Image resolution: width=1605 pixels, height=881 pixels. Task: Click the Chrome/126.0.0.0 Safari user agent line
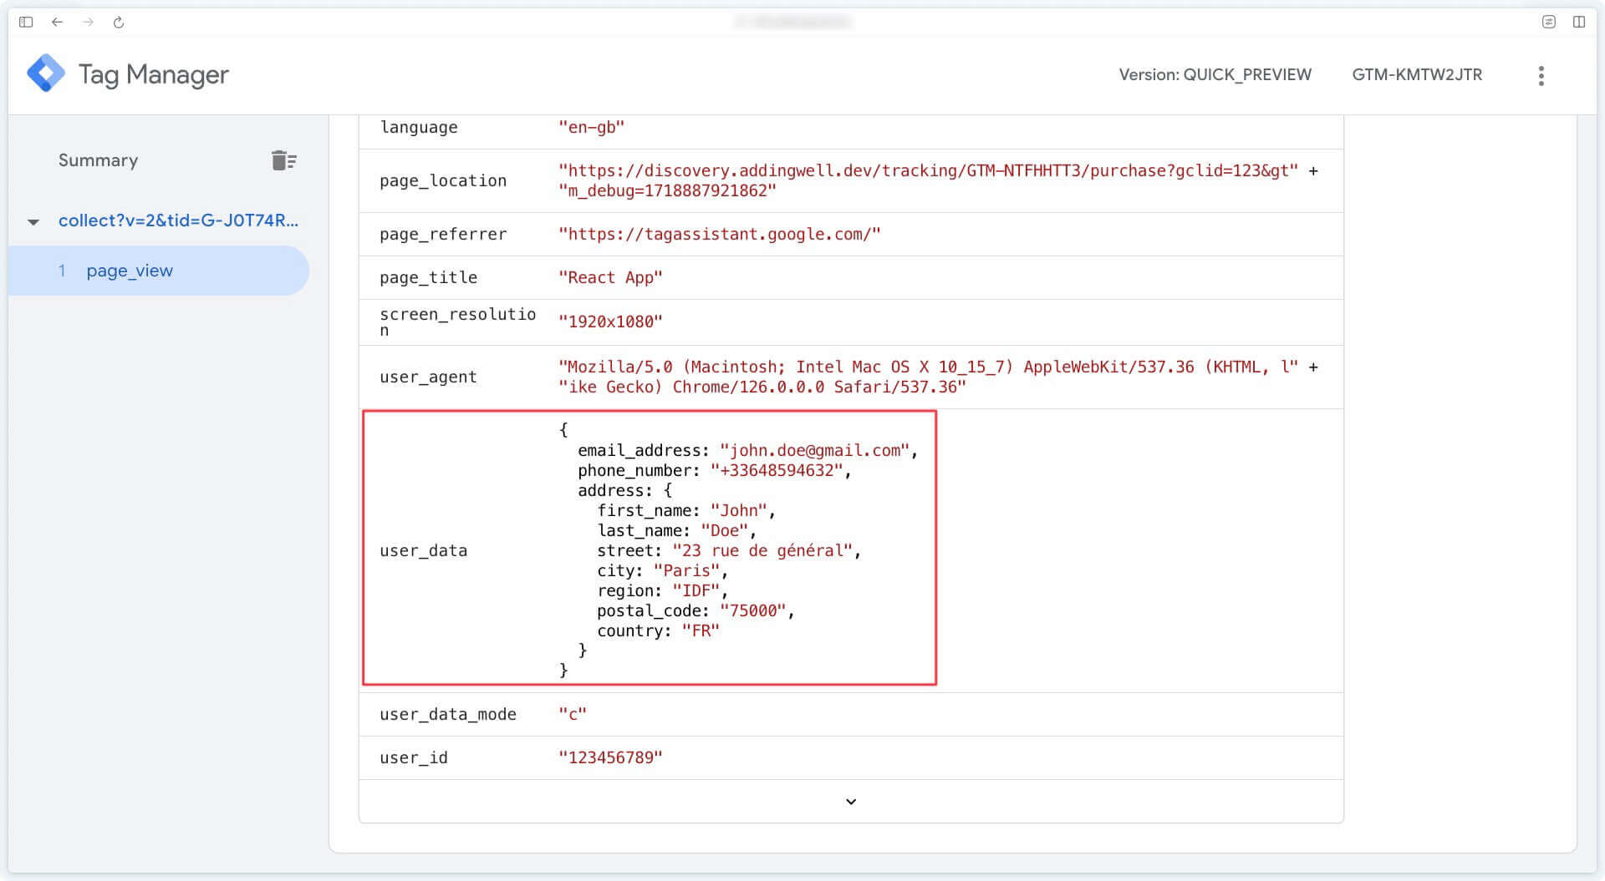pos(762,387)
